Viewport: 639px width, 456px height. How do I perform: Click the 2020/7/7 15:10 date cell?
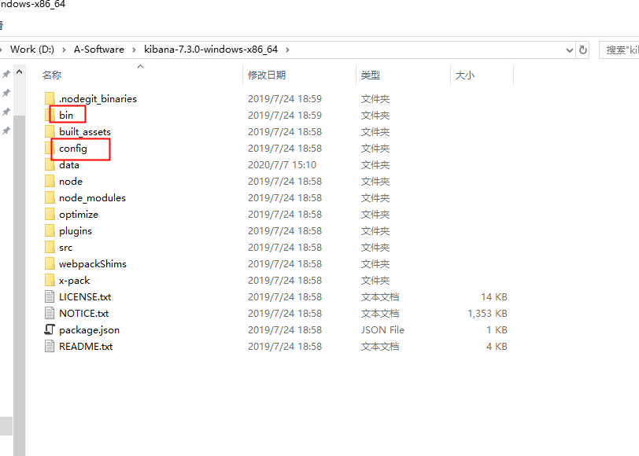pos(282,164)
